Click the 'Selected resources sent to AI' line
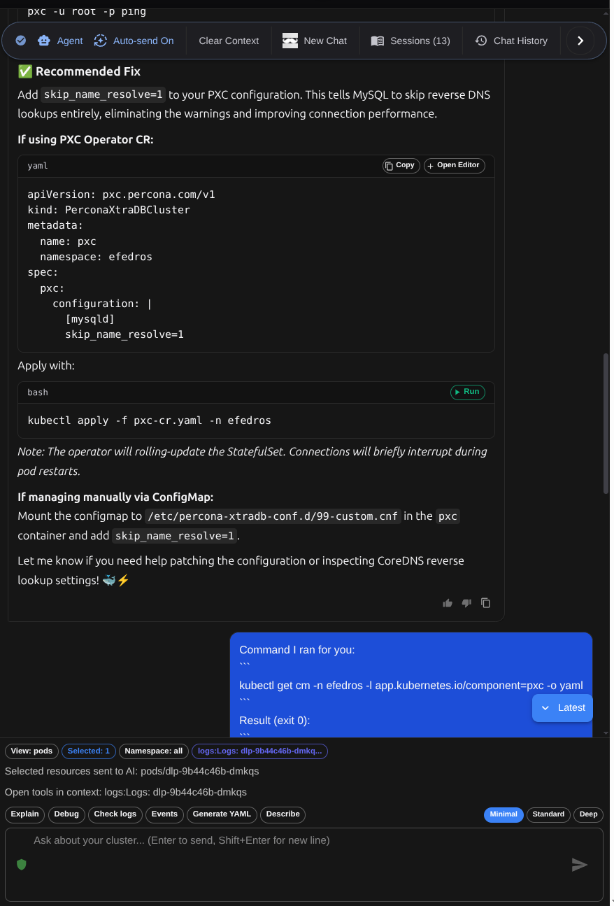Screen dimensions: 614x906 tap(132, 771)
